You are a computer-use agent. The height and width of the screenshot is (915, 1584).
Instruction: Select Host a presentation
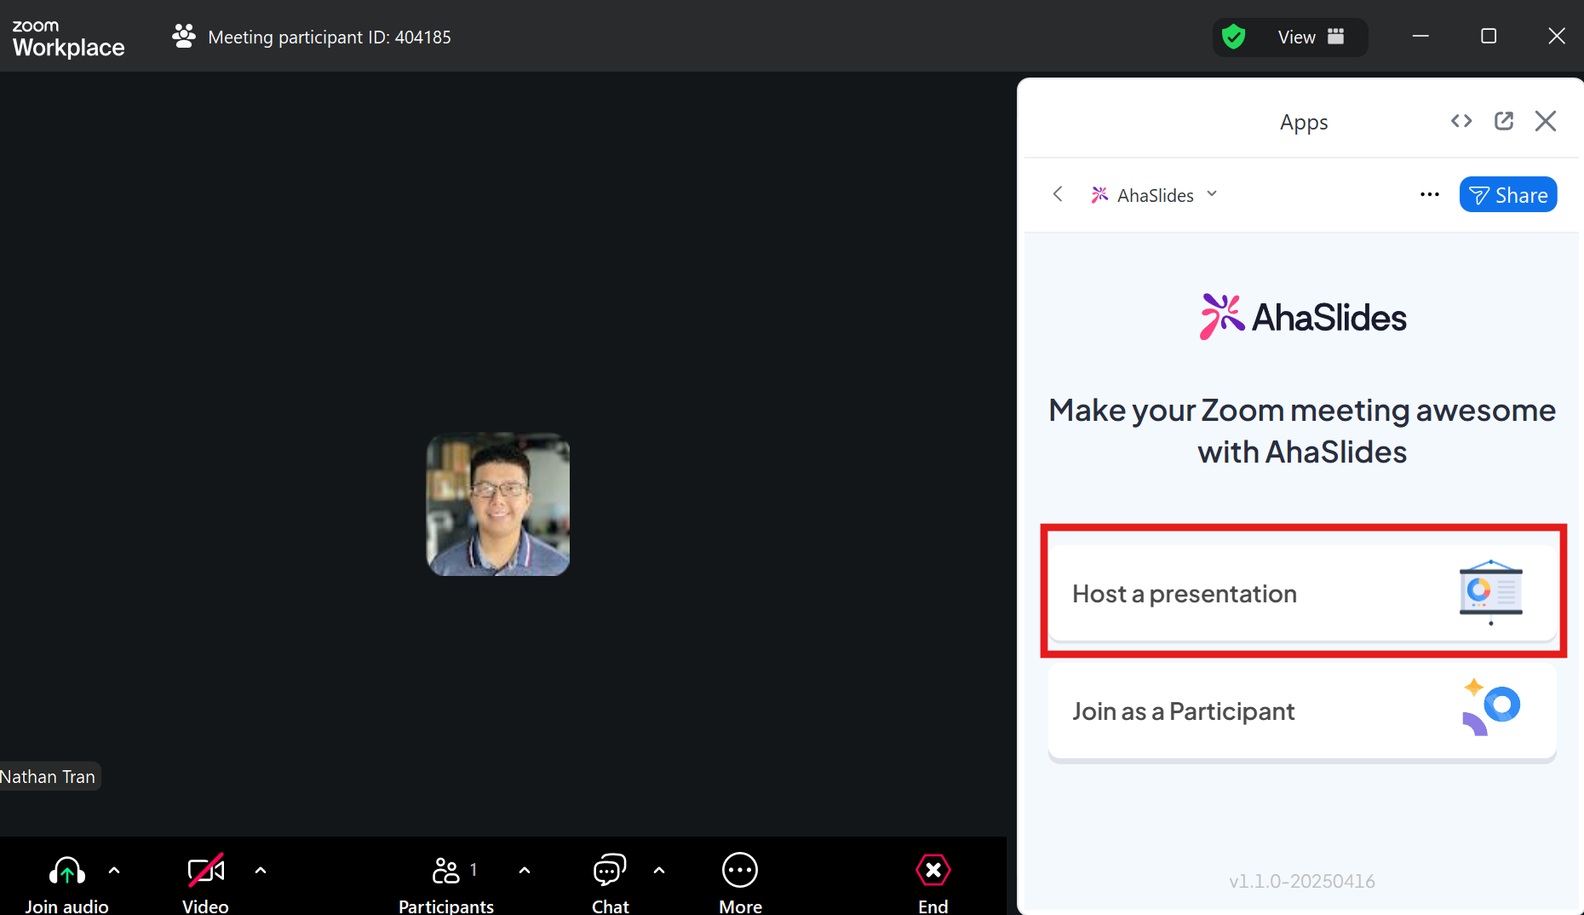point(1301,593)
